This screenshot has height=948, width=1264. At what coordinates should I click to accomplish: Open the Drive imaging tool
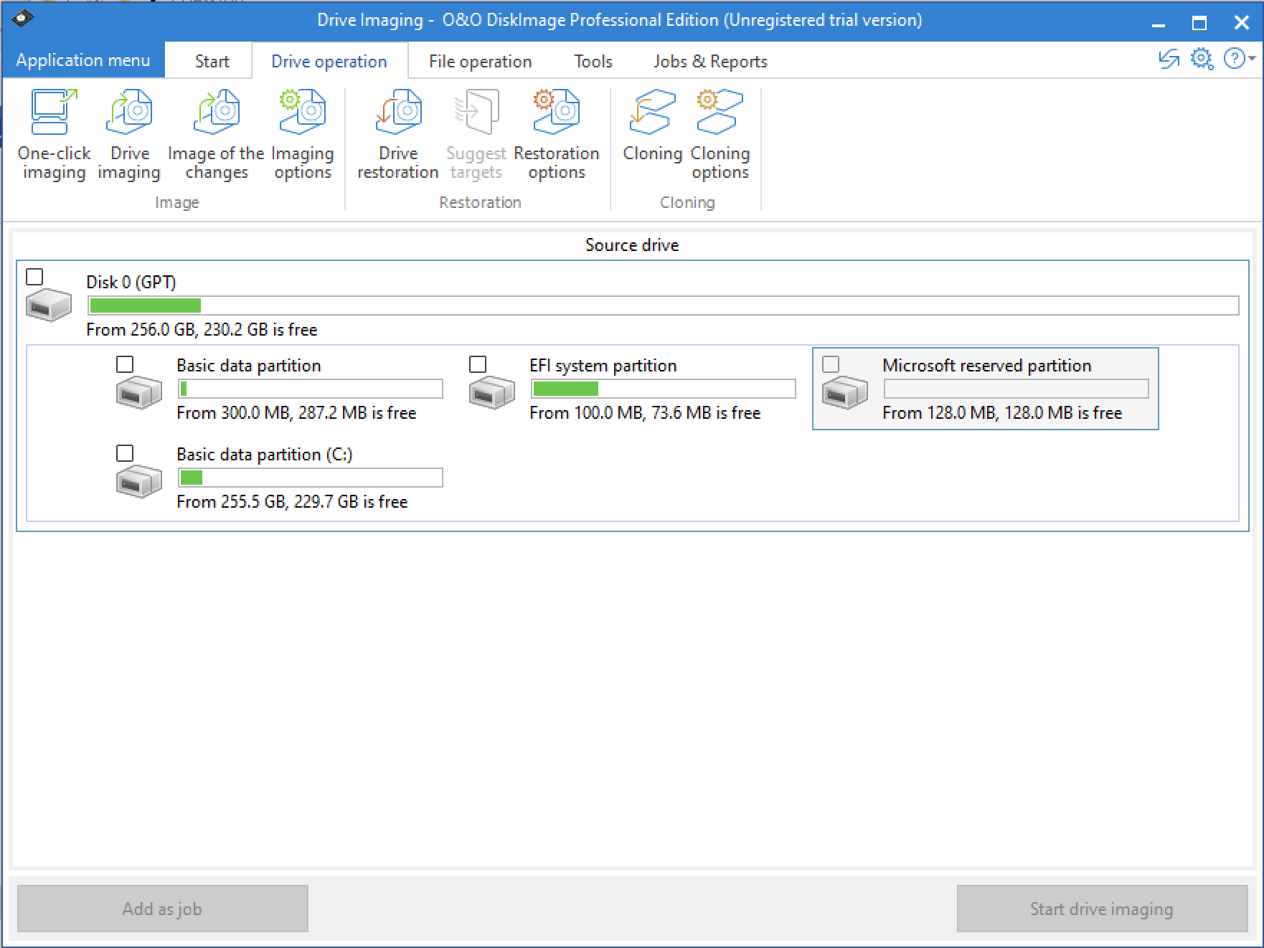[x=129, y=135]
